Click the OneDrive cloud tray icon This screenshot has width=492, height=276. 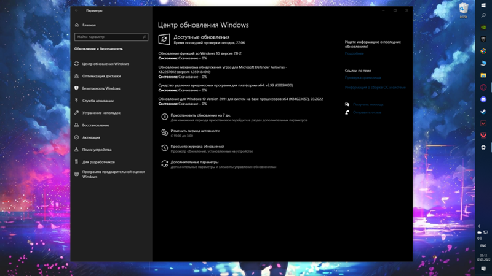click(x=479, y=232)
